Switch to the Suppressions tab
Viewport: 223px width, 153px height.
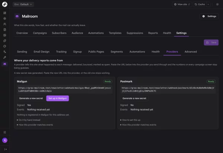pyautogui.click(x=135, y=33)
